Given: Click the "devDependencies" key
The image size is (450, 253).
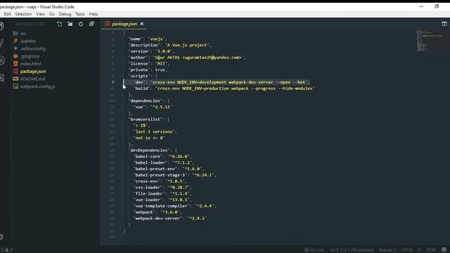Looking at the screenshot, I should click(x=149, y=150).
